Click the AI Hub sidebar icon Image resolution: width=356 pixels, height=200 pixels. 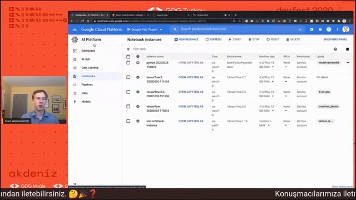(75, 59)
